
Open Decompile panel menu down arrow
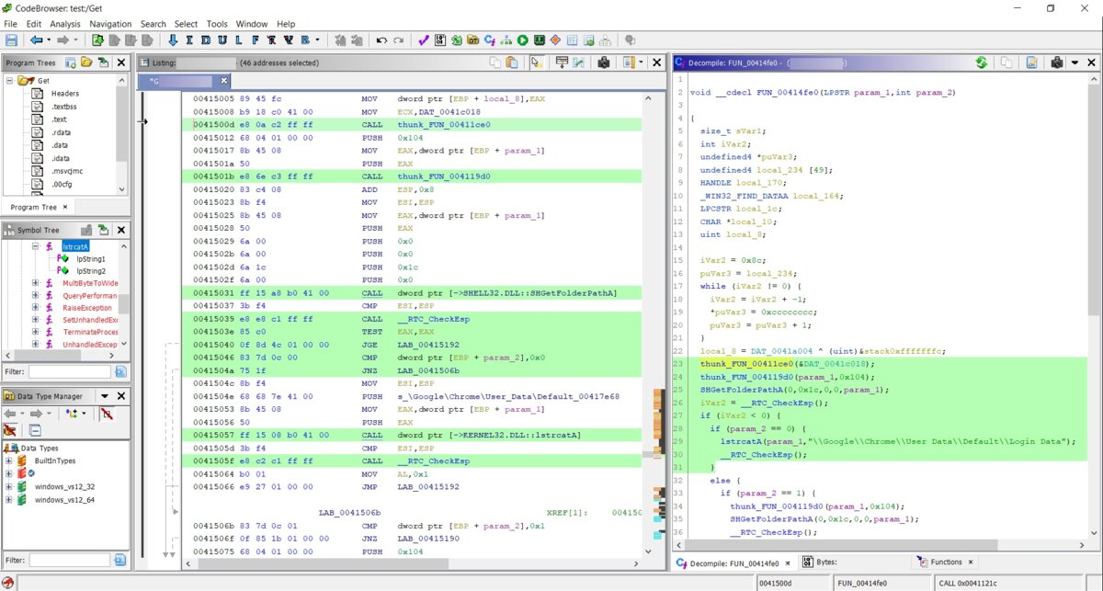pos(1074,63)
